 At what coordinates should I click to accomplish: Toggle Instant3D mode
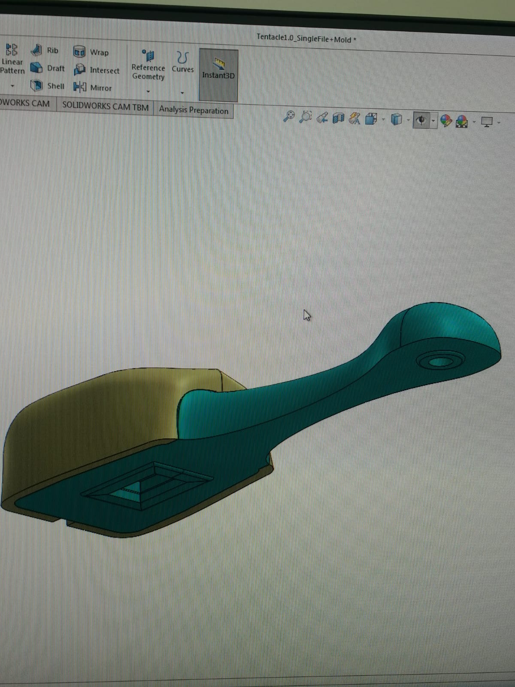click(x=218, y=70)
